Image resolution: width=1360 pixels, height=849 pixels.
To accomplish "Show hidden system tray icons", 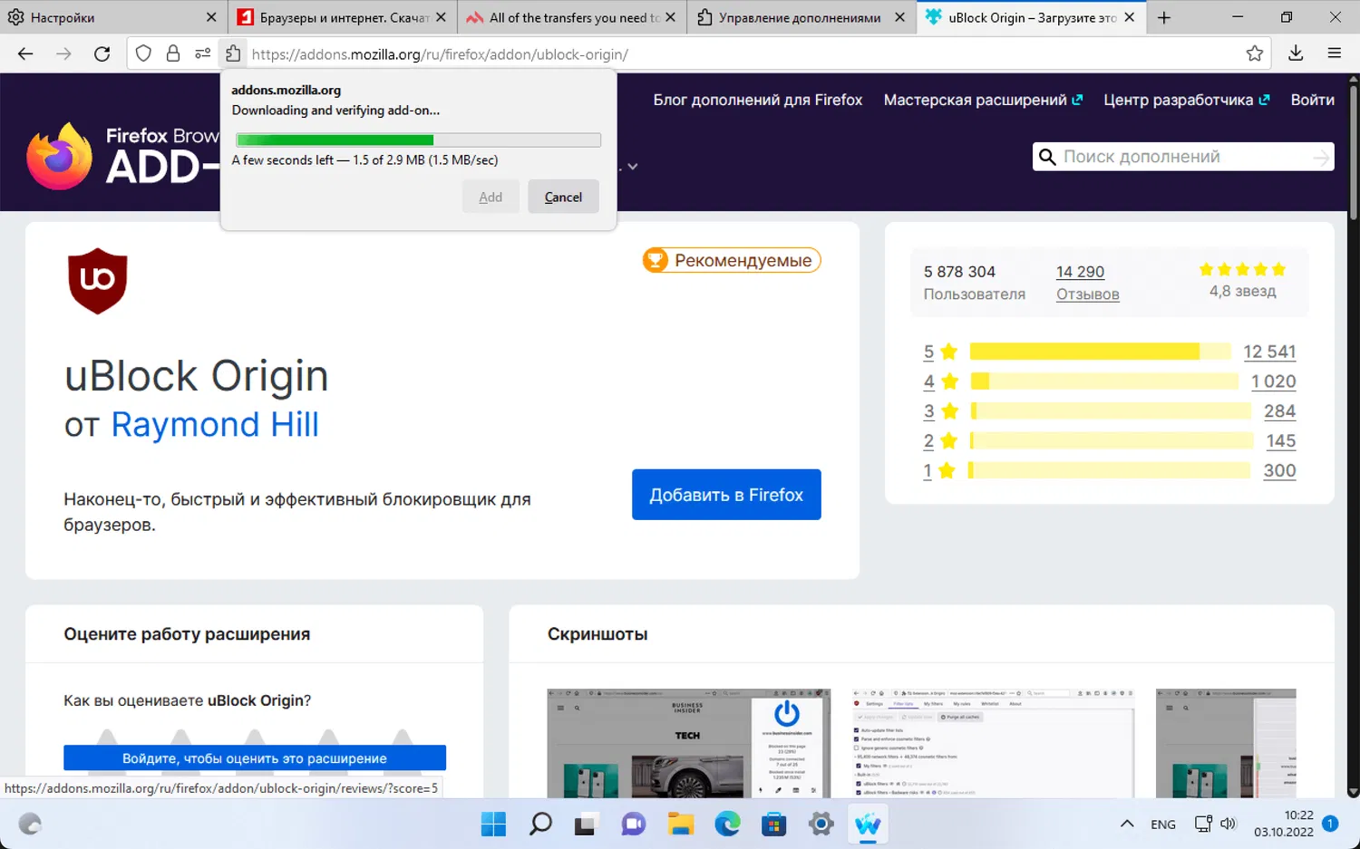I will click(1127, 824).
